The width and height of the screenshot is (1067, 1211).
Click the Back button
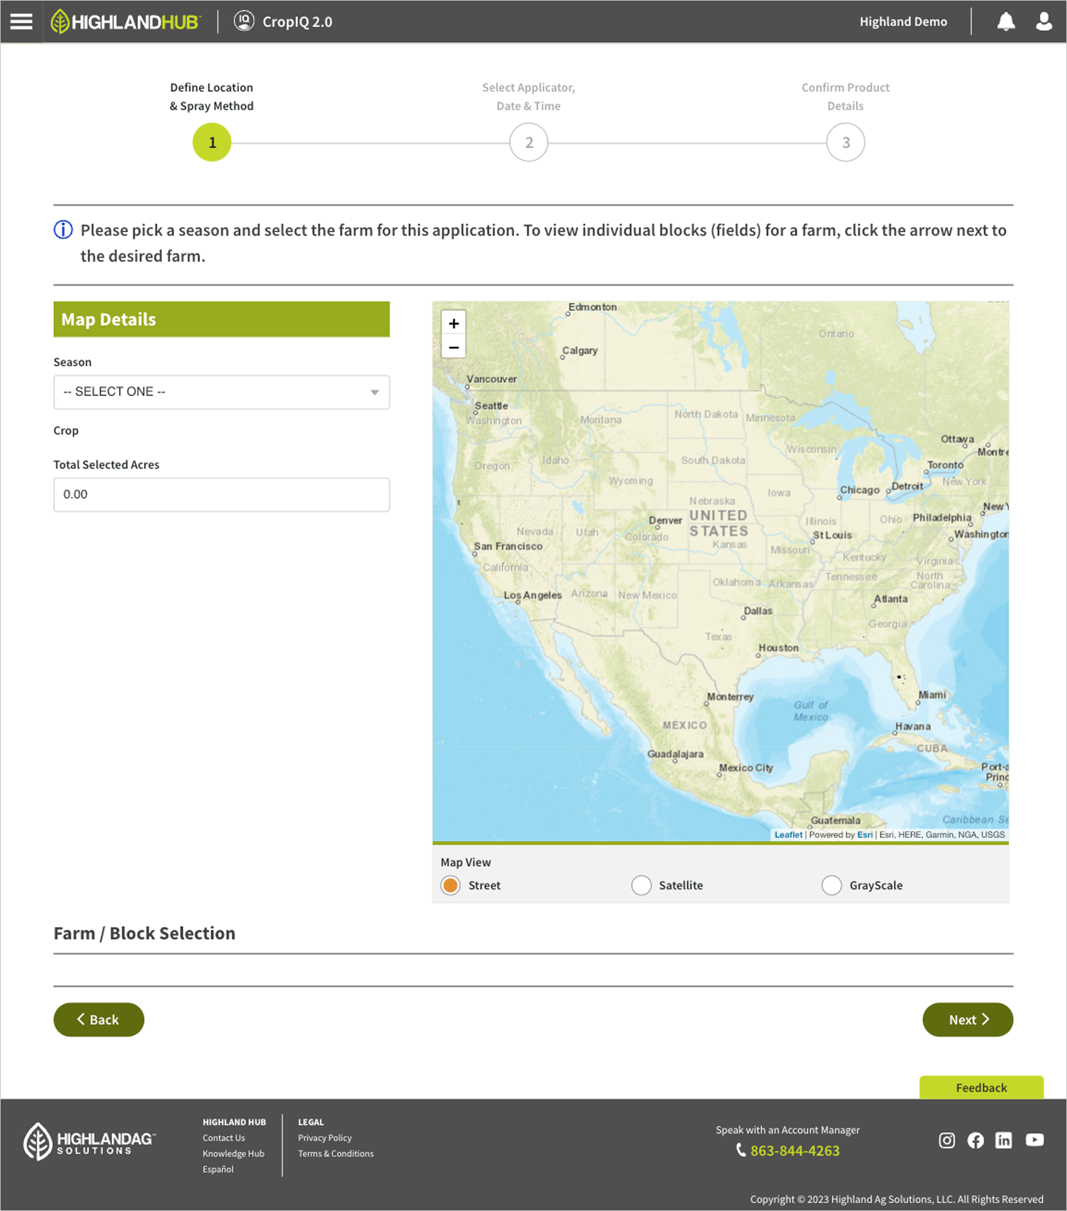(98, 1020)
